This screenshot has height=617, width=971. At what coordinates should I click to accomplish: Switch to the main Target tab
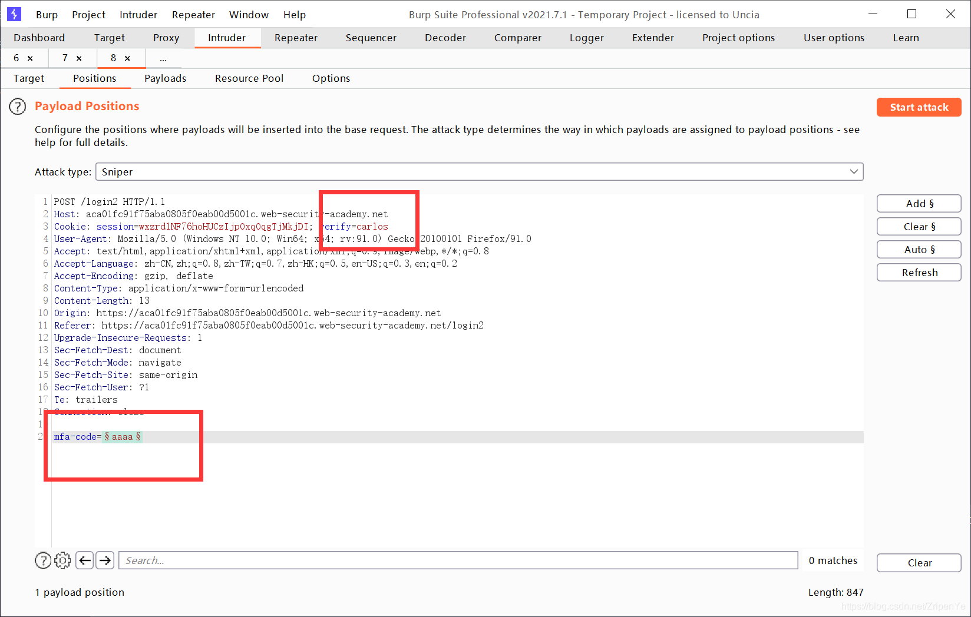(x=110, y=38)
